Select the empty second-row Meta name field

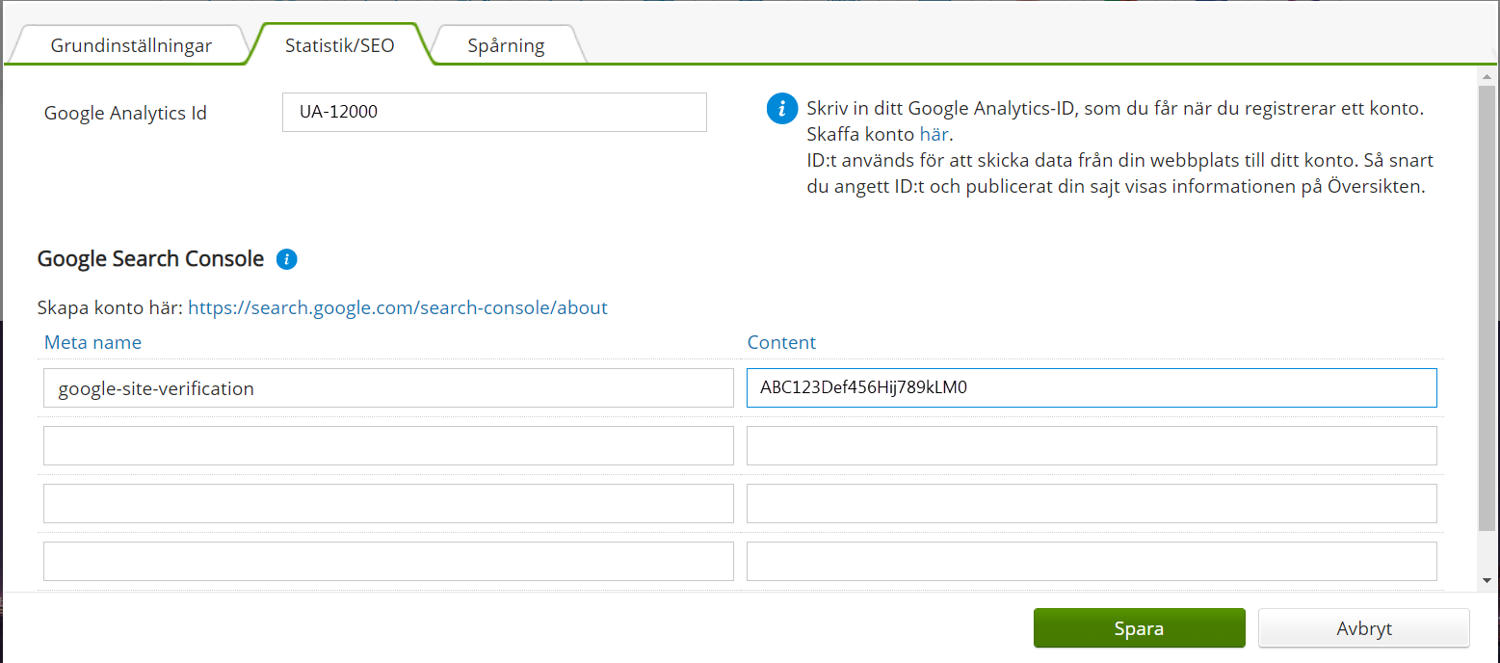click(x=388, y=445)
